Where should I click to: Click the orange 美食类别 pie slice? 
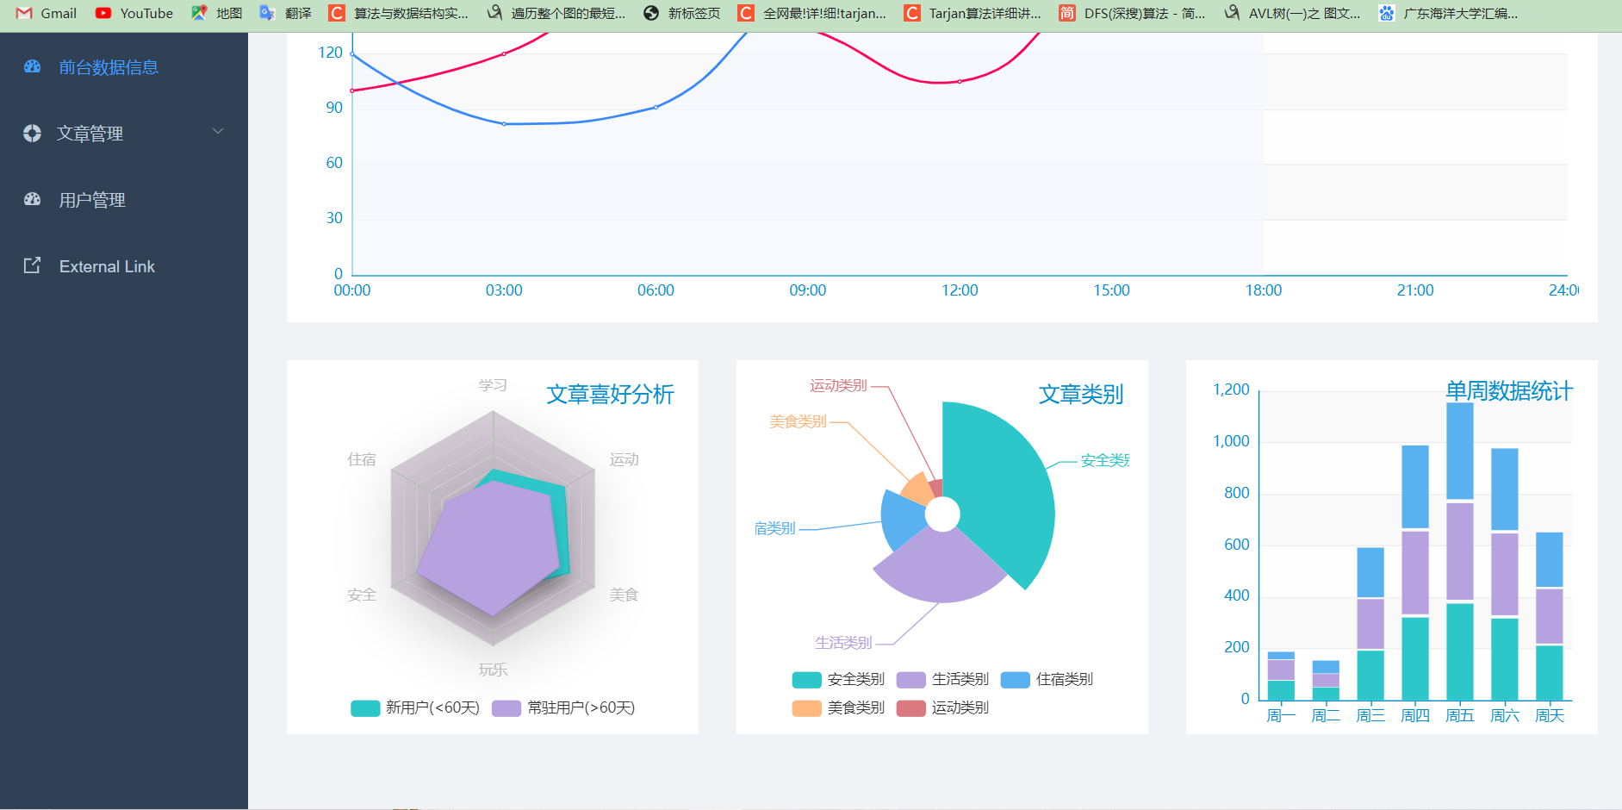pos(917,489)
